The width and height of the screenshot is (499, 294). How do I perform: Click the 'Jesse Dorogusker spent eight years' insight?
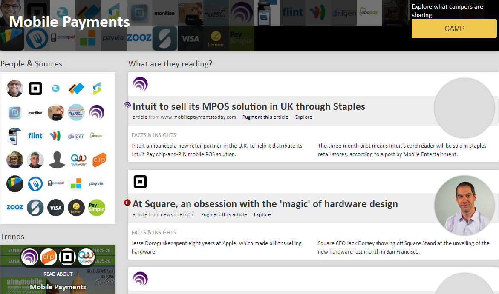pyautogui.click(x=216, y=247)
